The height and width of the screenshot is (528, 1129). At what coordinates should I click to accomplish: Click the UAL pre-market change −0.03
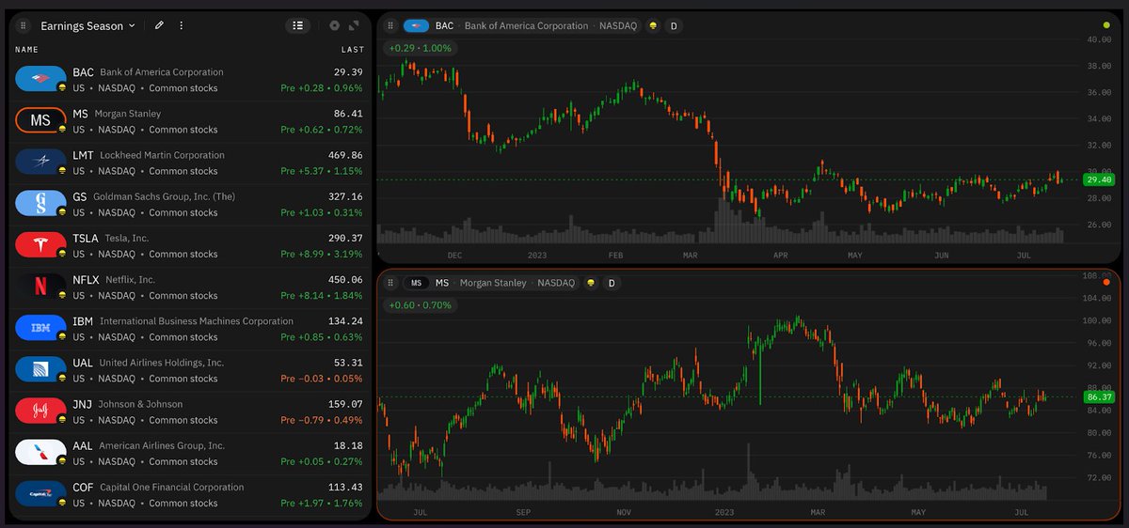(x=322, y=378)
